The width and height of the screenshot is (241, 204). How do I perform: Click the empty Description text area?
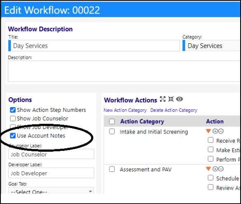click(124, 71)
